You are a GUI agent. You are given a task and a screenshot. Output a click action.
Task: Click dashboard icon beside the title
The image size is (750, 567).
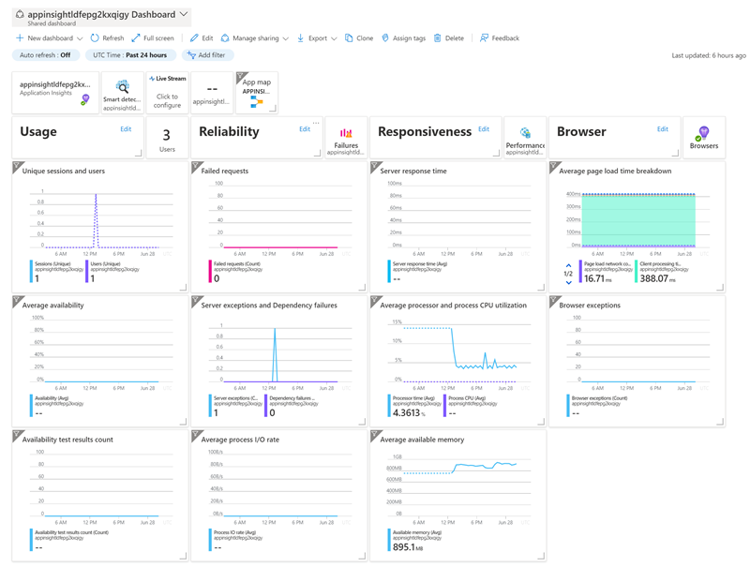(20, 14)
